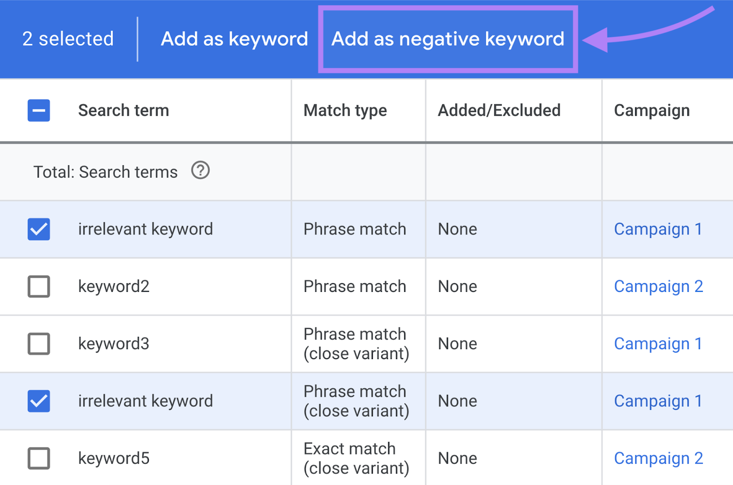Click the indeterminate select-all checkbox icon
Screen dimensions: 733x485
point(39,110)
